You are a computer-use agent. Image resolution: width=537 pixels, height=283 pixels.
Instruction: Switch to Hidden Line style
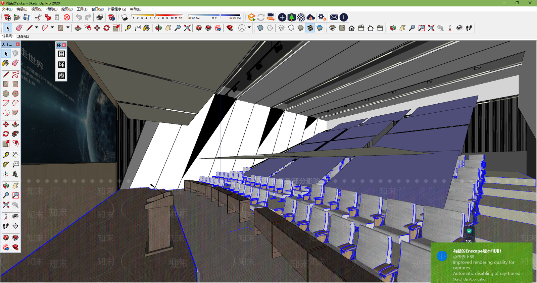click(291, 28)
